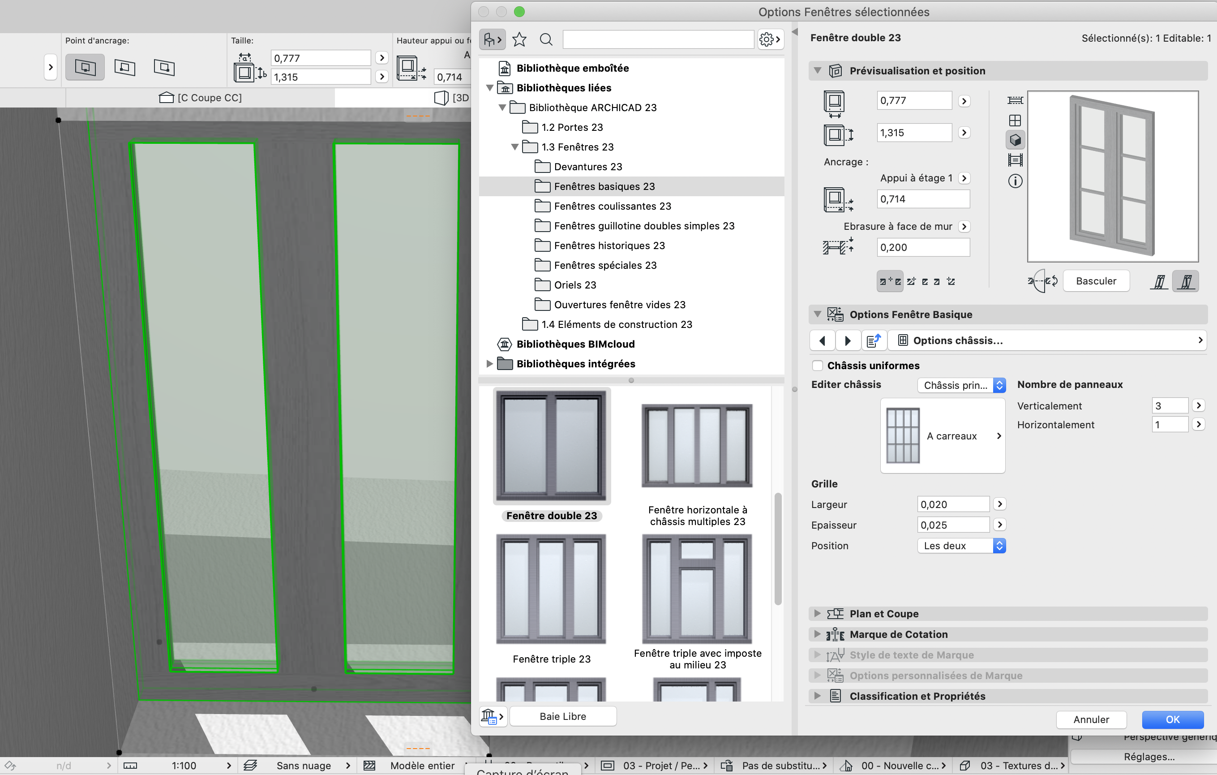
Task: Open the Position Les deux dropdown
Action: coord(961,546)
